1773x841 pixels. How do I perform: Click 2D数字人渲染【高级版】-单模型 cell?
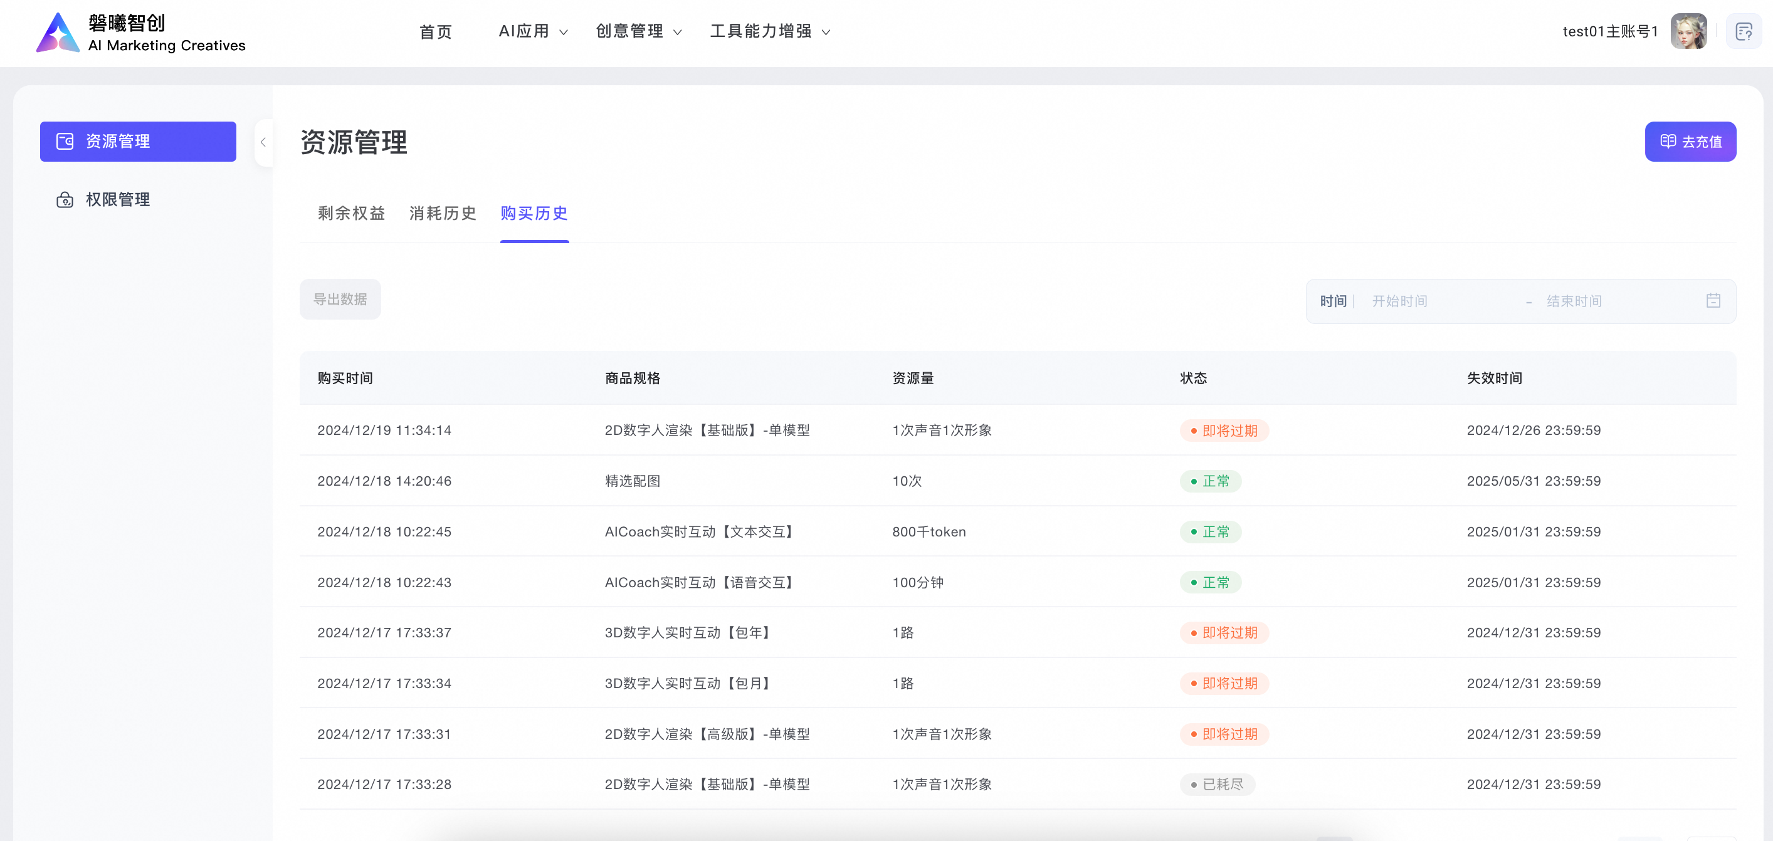click(707, 734)
